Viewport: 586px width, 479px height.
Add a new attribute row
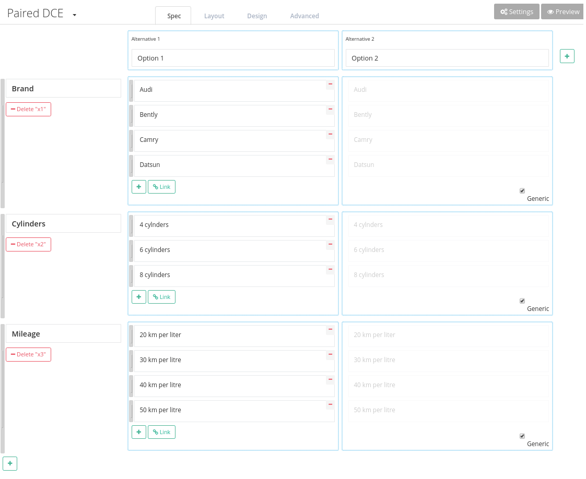tap(10, 463)
